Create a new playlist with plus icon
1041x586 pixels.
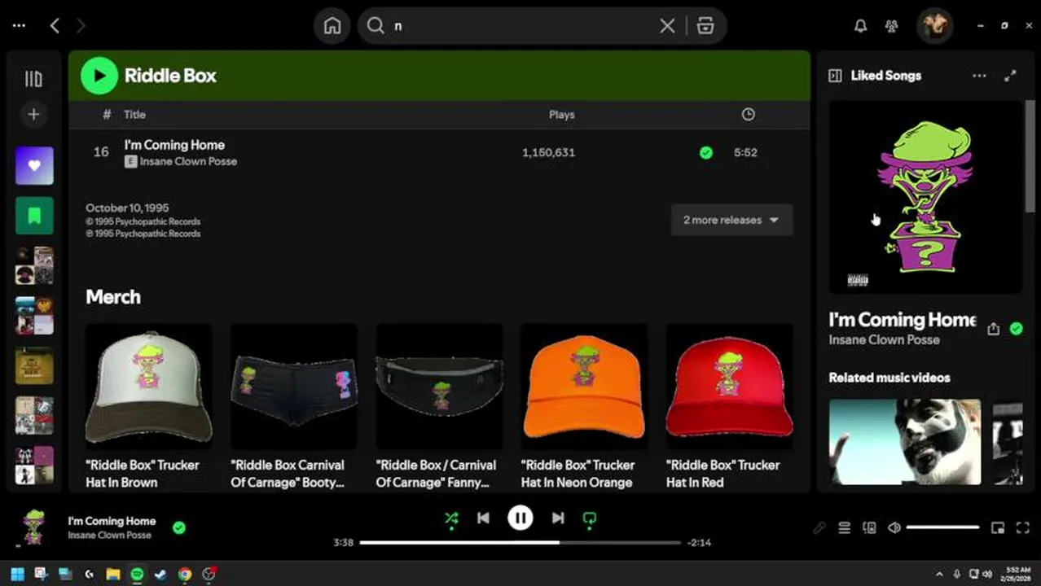(x=33, y=115)
